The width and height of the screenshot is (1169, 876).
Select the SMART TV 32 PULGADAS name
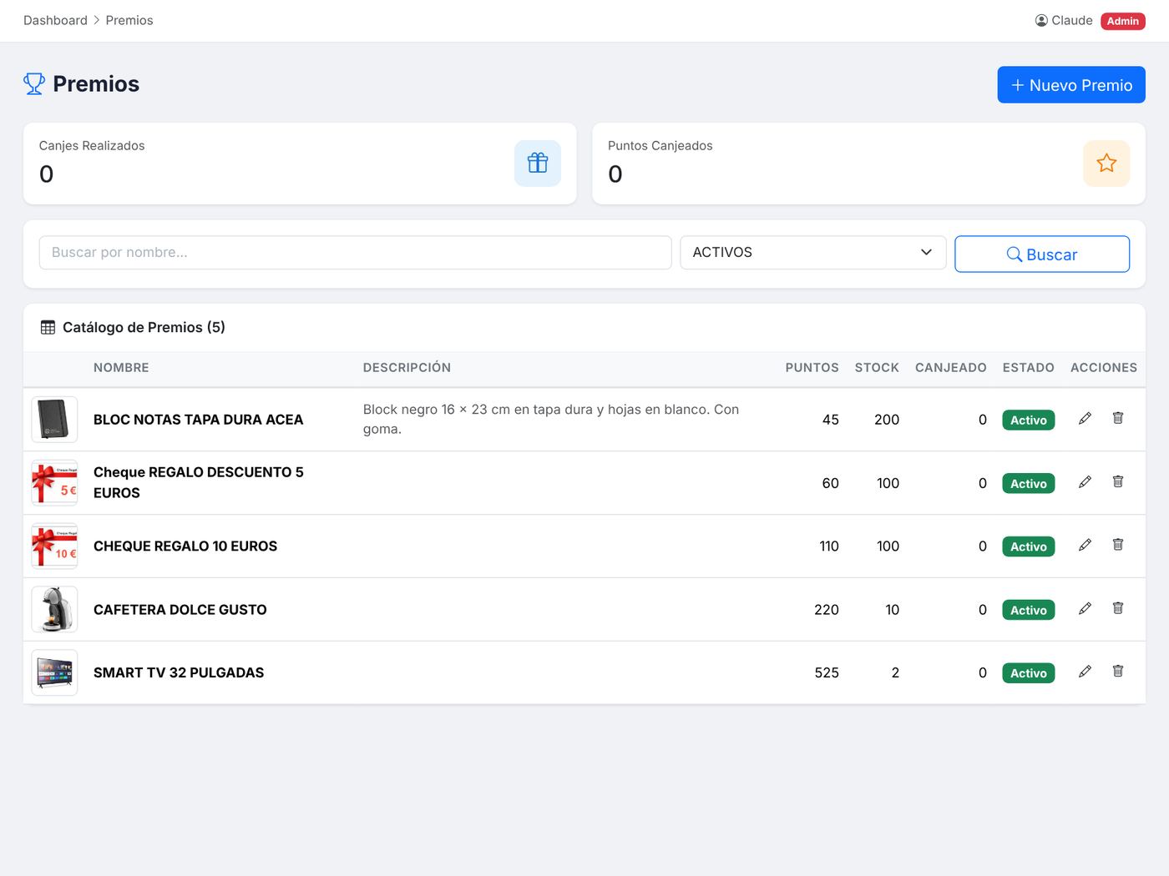179,672
